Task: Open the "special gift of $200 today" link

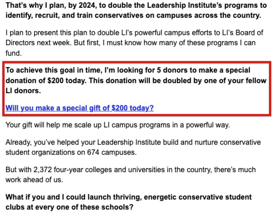Action: point(79,108)
